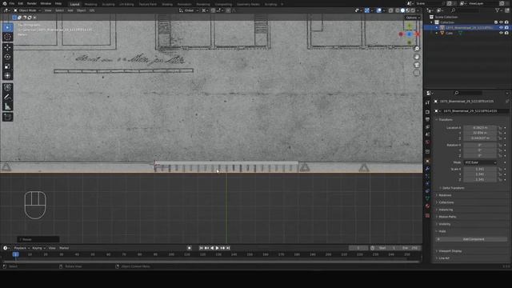Open the Texture properties checker tab

click(427, 215)
